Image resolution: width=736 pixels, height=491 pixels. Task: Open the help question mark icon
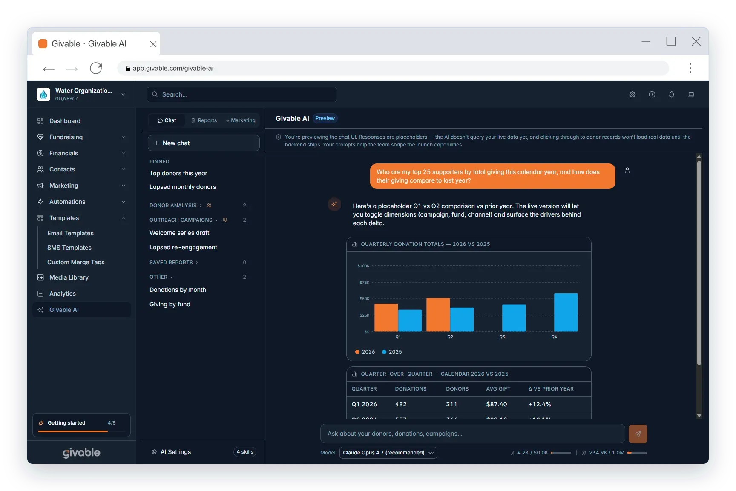coord(652,94)
